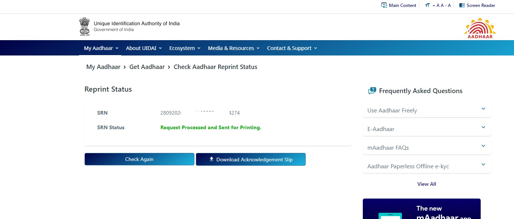
Task: Go to My Aadhaar breadcrumb
Action: coord(103,67)
